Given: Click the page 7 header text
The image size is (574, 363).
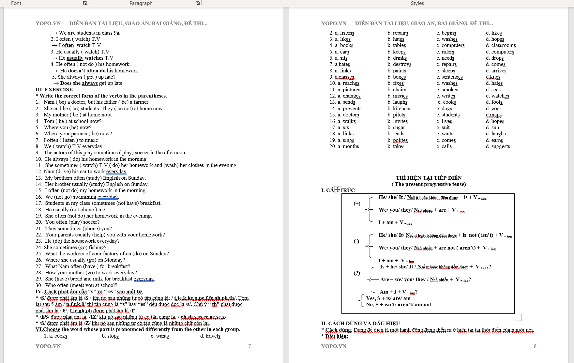Looking at the screenshot, I should pyautogui.click(x=121, y=23).
